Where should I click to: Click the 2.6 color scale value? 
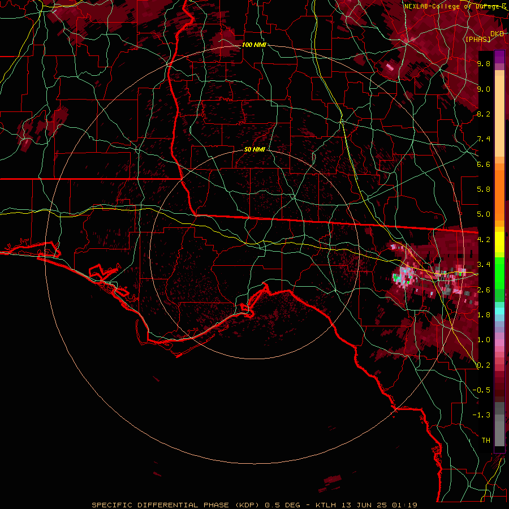tap(484, 290)
